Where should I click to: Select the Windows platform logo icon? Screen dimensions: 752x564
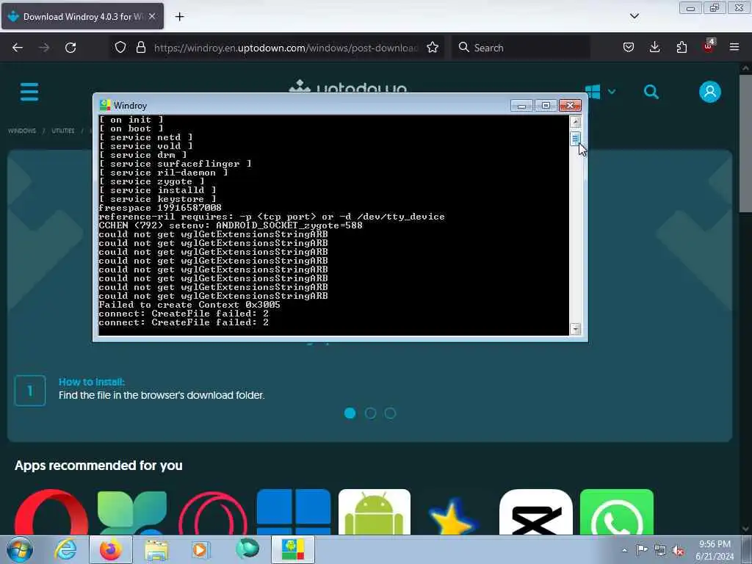click(x=593, y=91)
